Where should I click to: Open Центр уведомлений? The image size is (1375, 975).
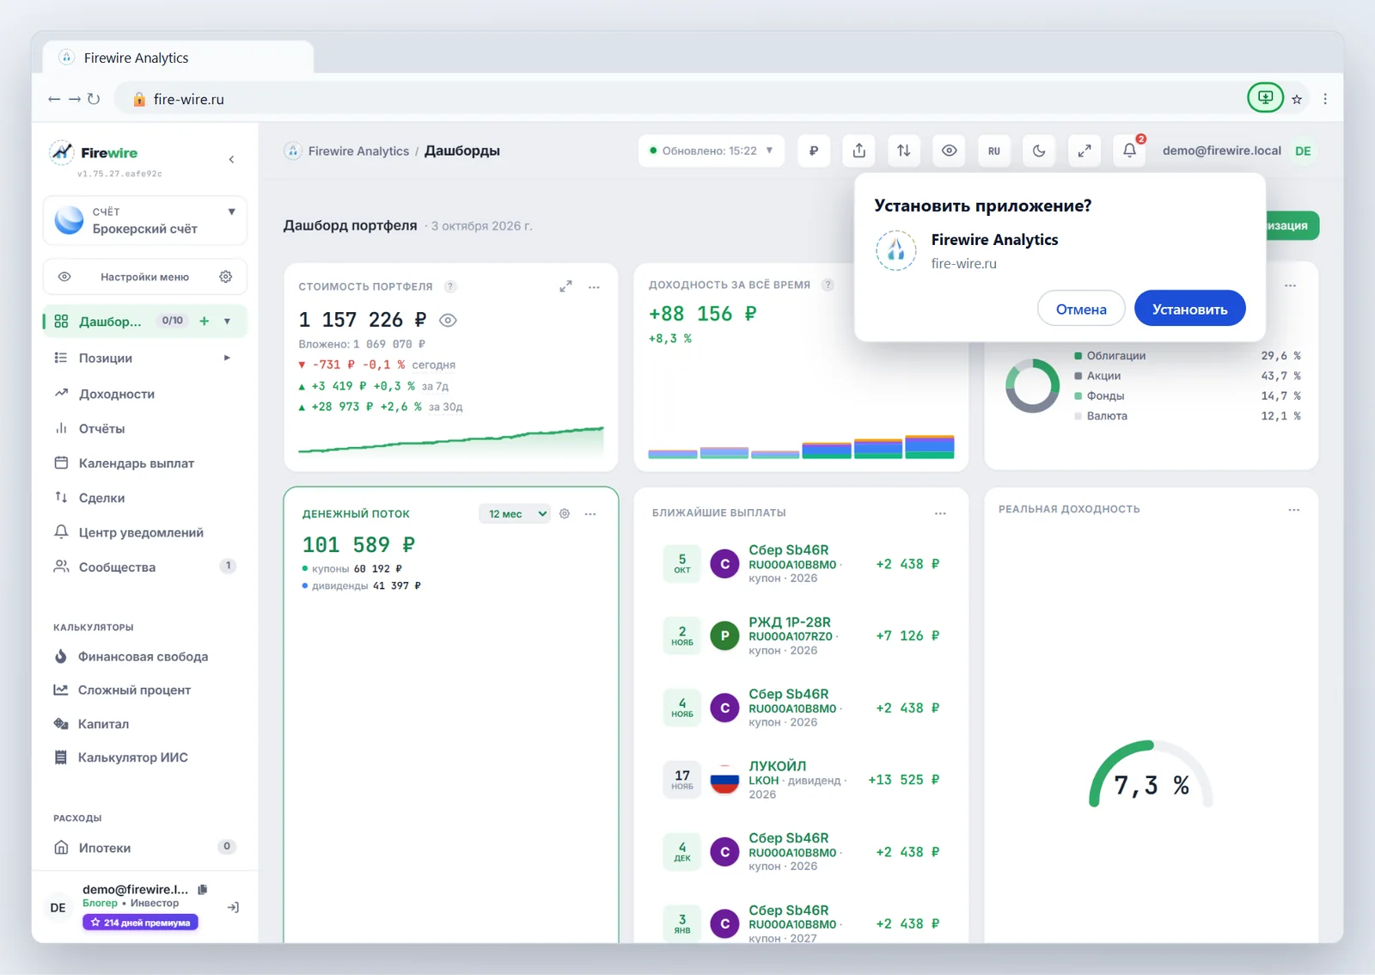tap(145, 532)
